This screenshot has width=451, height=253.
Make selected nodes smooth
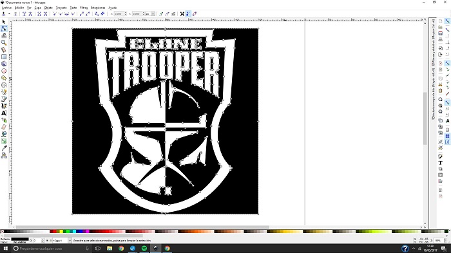click(61, 14)
